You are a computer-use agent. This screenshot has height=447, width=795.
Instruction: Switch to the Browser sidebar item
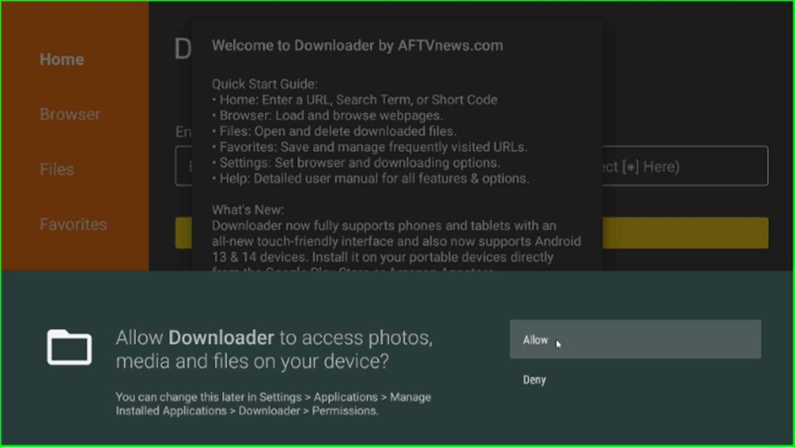(x=70, y=115)
